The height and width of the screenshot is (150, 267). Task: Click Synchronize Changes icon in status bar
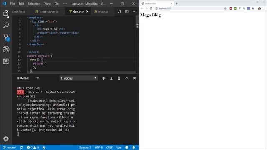[21, 147]
